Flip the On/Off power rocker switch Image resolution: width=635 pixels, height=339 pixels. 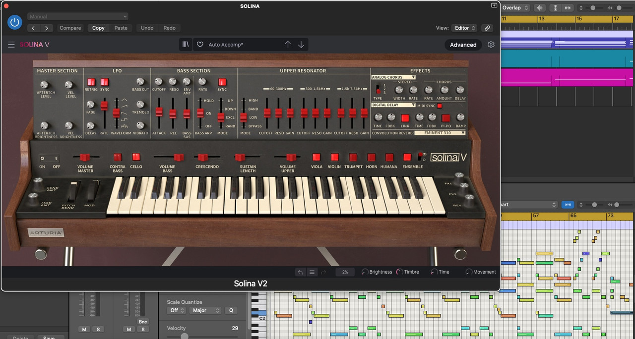pos(49,158)
